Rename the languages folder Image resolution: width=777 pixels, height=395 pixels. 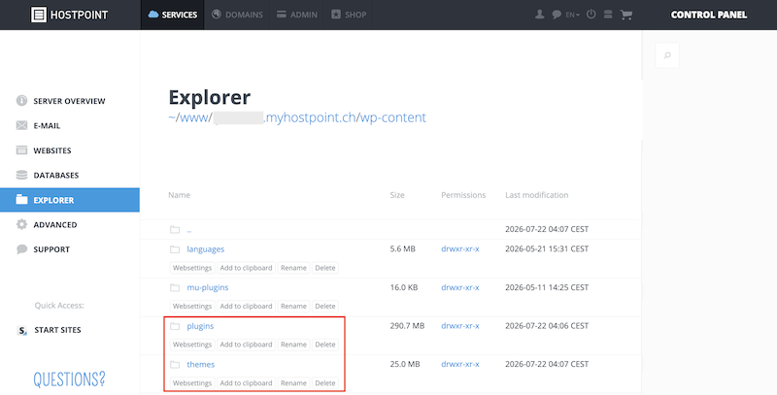293,268
